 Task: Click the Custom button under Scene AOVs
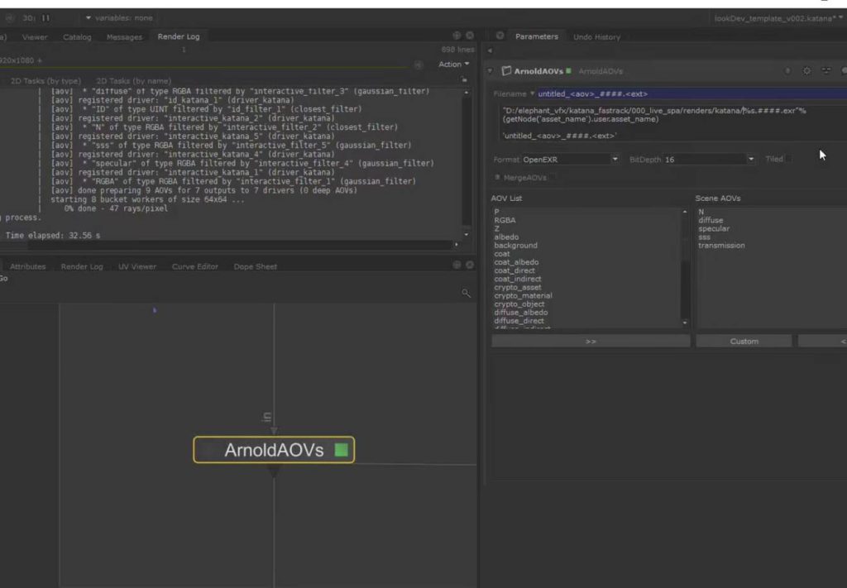point(744,341)
